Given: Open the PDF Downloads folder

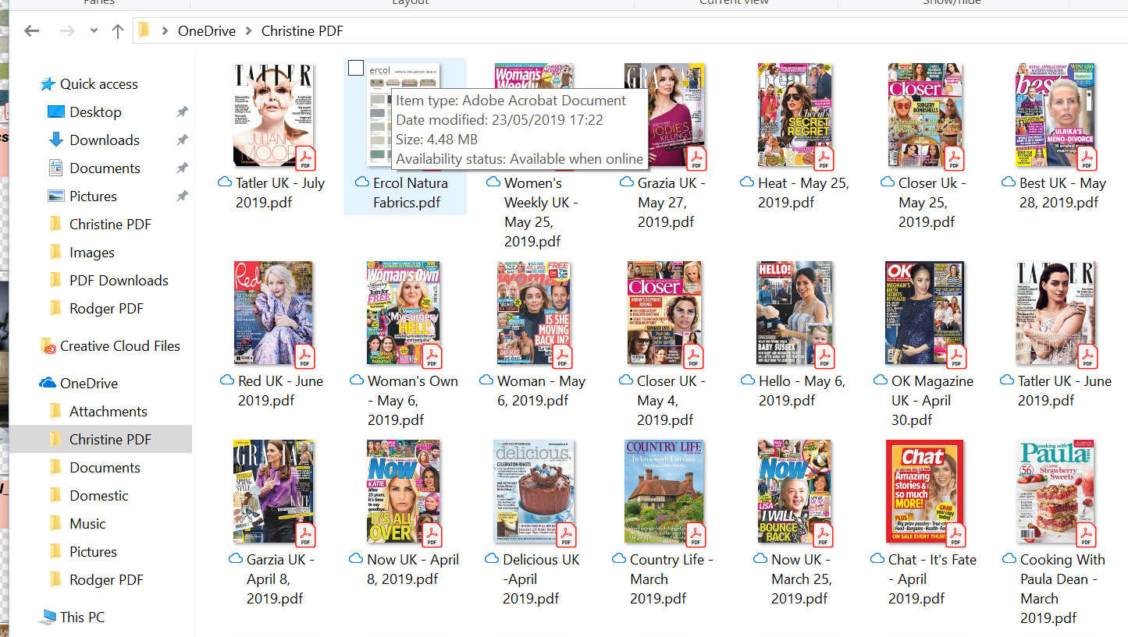Looking at the screenshot, I should [x=119, y=281].
